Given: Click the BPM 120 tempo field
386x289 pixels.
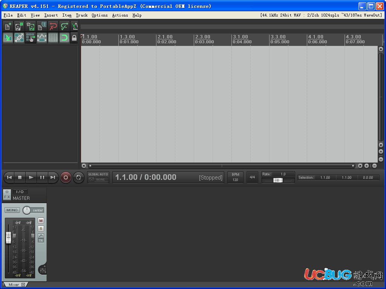Looking at the screenshot, I should 235,177.
